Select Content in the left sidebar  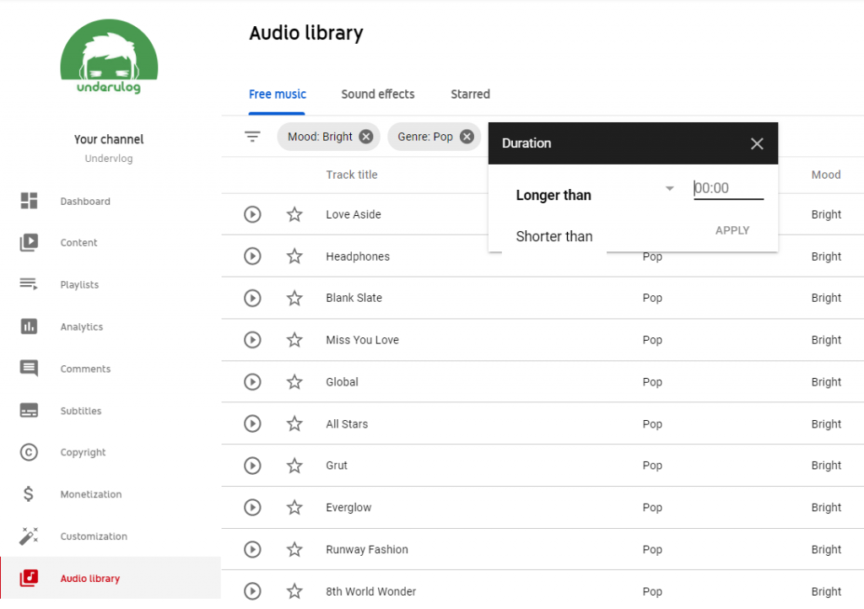[78, 243]
